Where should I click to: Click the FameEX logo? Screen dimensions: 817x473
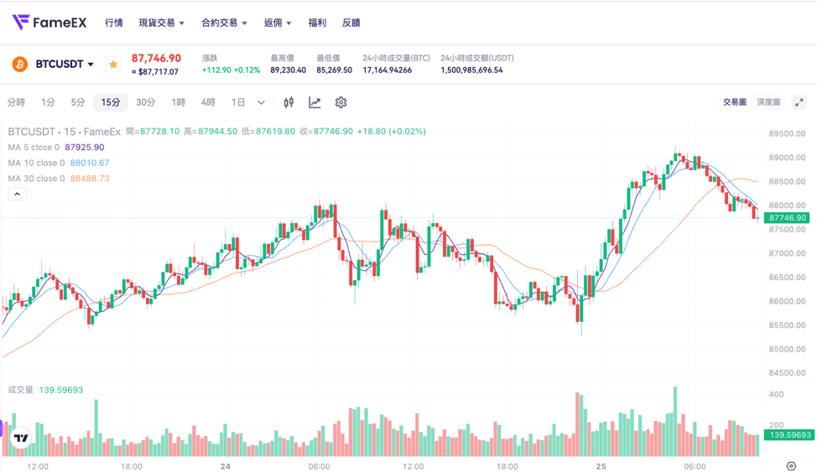point(49,23)
